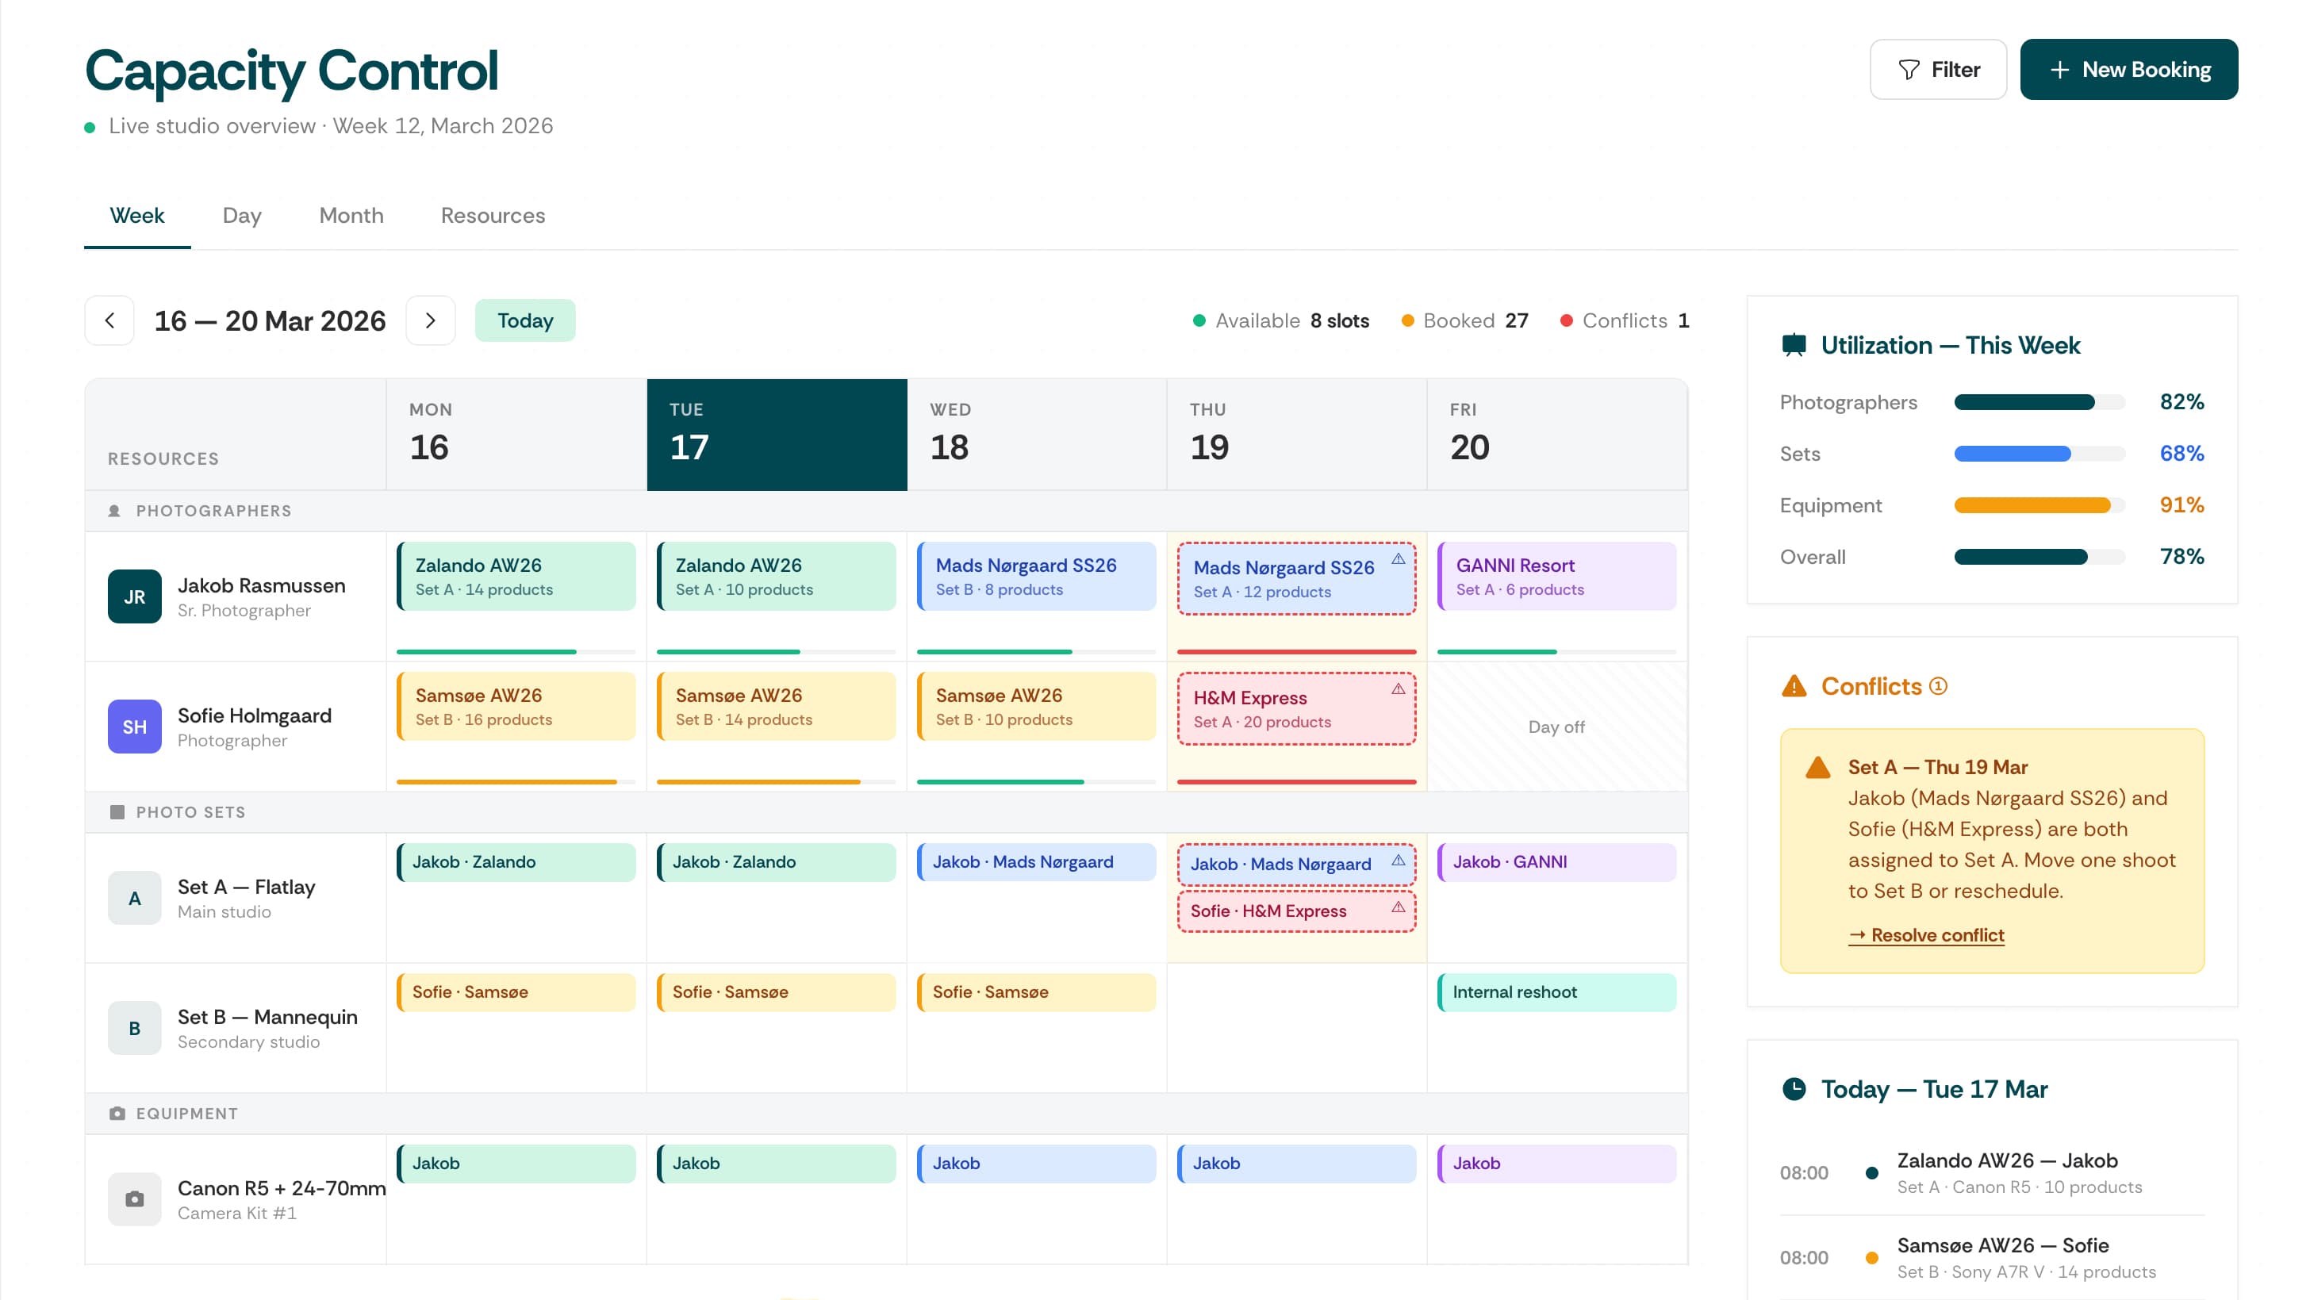This screenshot has width=2310, height=1300.
Task: Collapse the PHOTOGRAPHERS section
Action: pos(213,510)
